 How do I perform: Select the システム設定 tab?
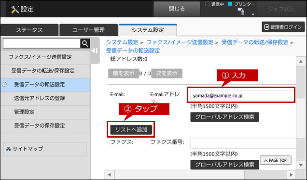coord(148,30)
